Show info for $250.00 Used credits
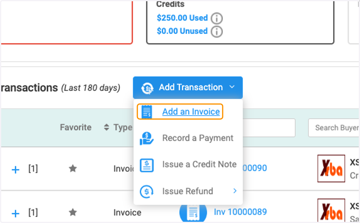Screen dimensions: 360x223 coord(217,19)
